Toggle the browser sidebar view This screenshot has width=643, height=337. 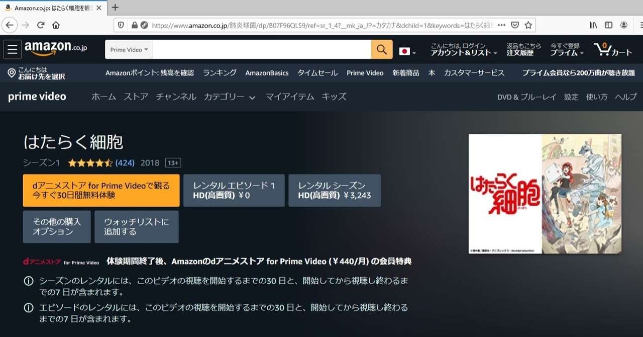[x=608, y=25]
